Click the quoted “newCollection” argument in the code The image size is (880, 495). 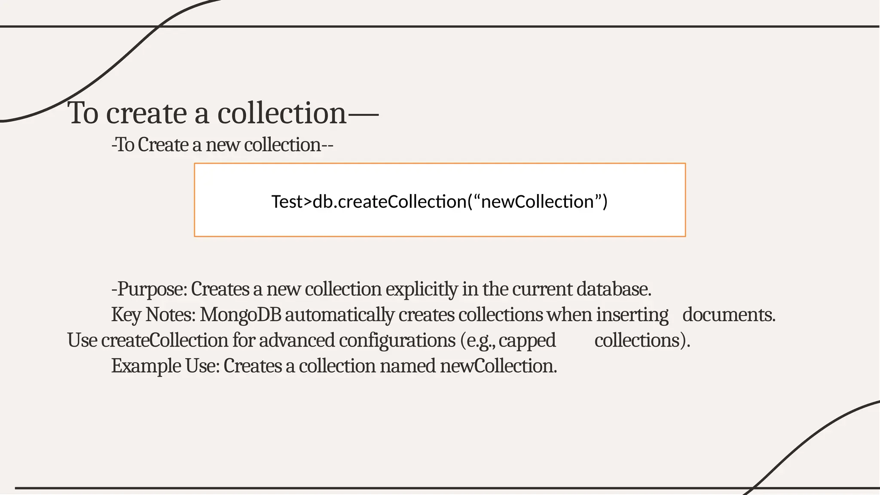[537, 202]
